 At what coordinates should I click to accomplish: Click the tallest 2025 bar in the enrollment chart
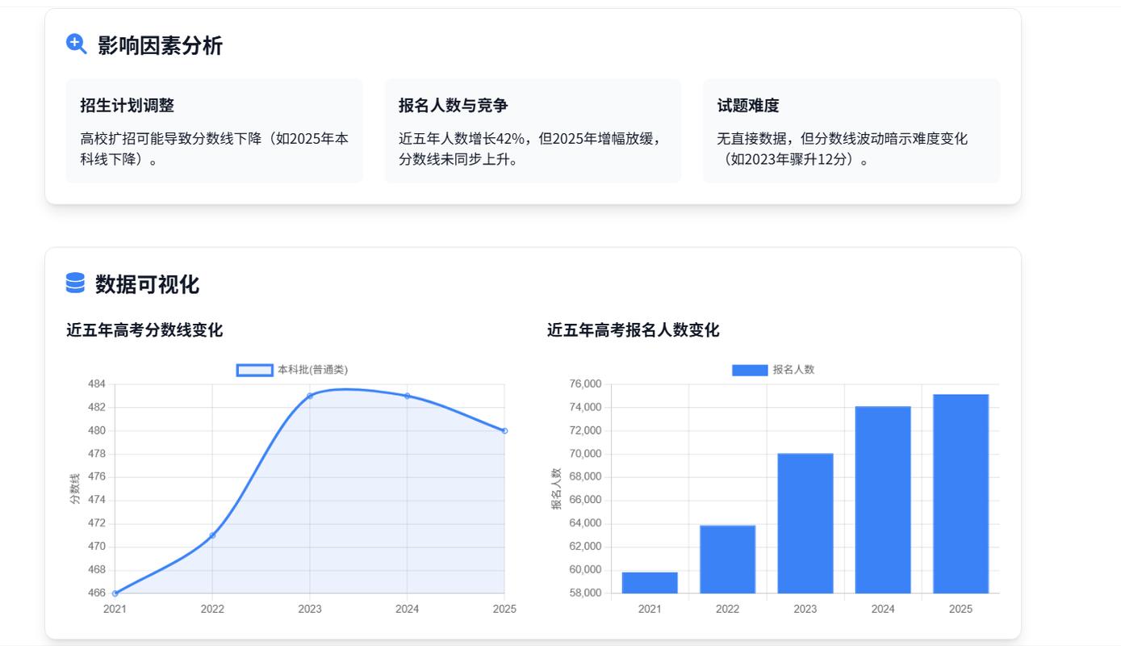(x=960, y=493)
